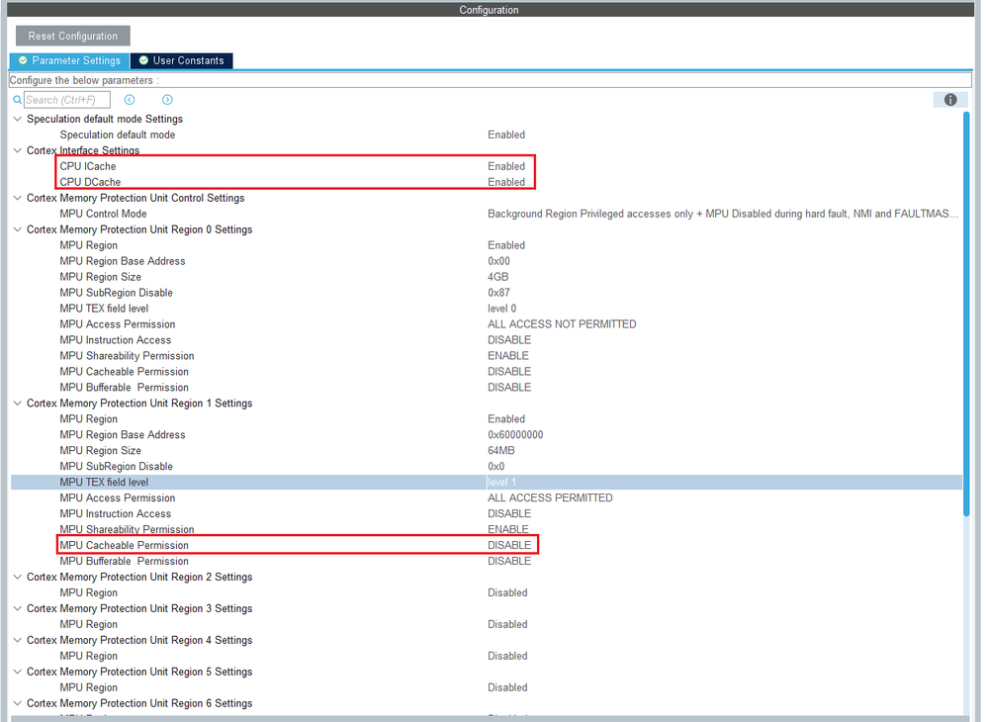Select Region 0 MPU Region Enabled value

[x=506, y=245]
